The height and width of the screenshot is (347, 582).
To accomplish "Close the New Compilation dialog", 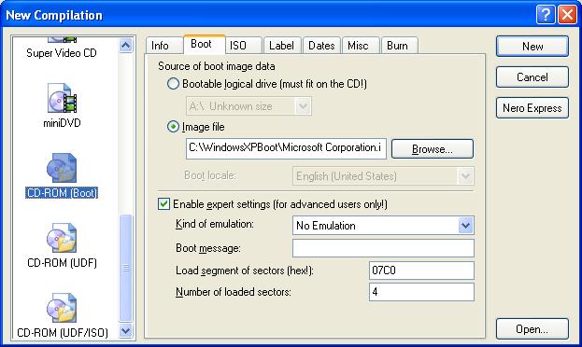I will (x=568, y=15).
